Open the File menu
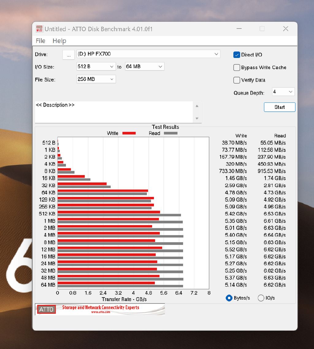 40,41
